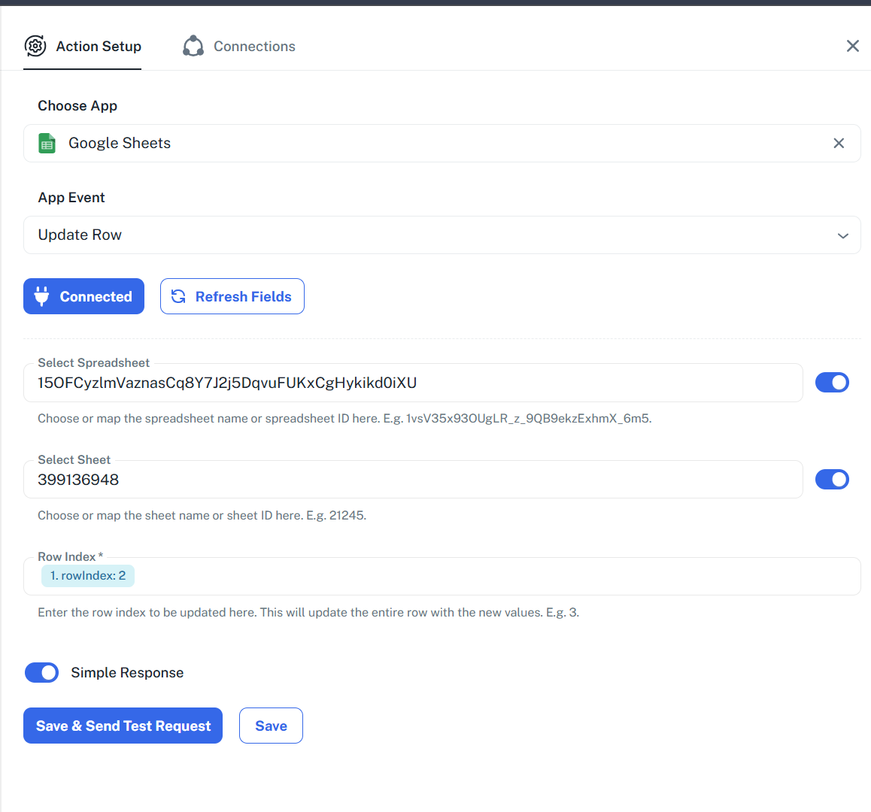The image size is (871, 812).
Task: Close the Action Setup panel
Action: click(853, 46)
